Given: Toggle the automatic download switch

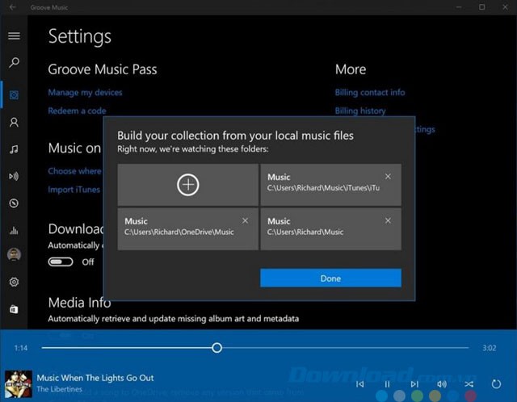Looking at the screenshot, I should (x=61, y=262).
